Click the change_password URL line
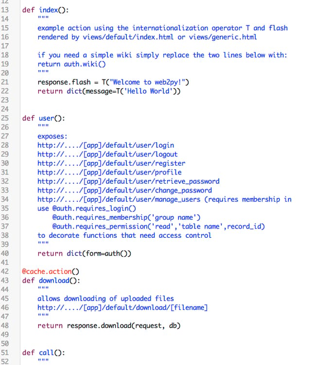The width and height of the screenshot is (315, 365). (124, 191)
